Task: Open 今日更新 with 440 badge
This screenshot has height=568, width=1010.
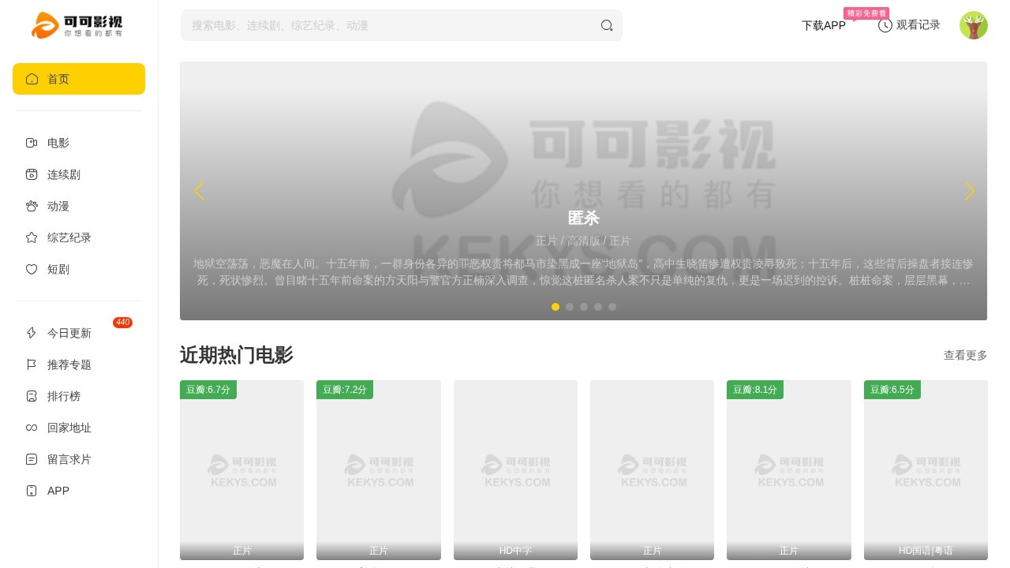Action: click(x=69, y=333)
